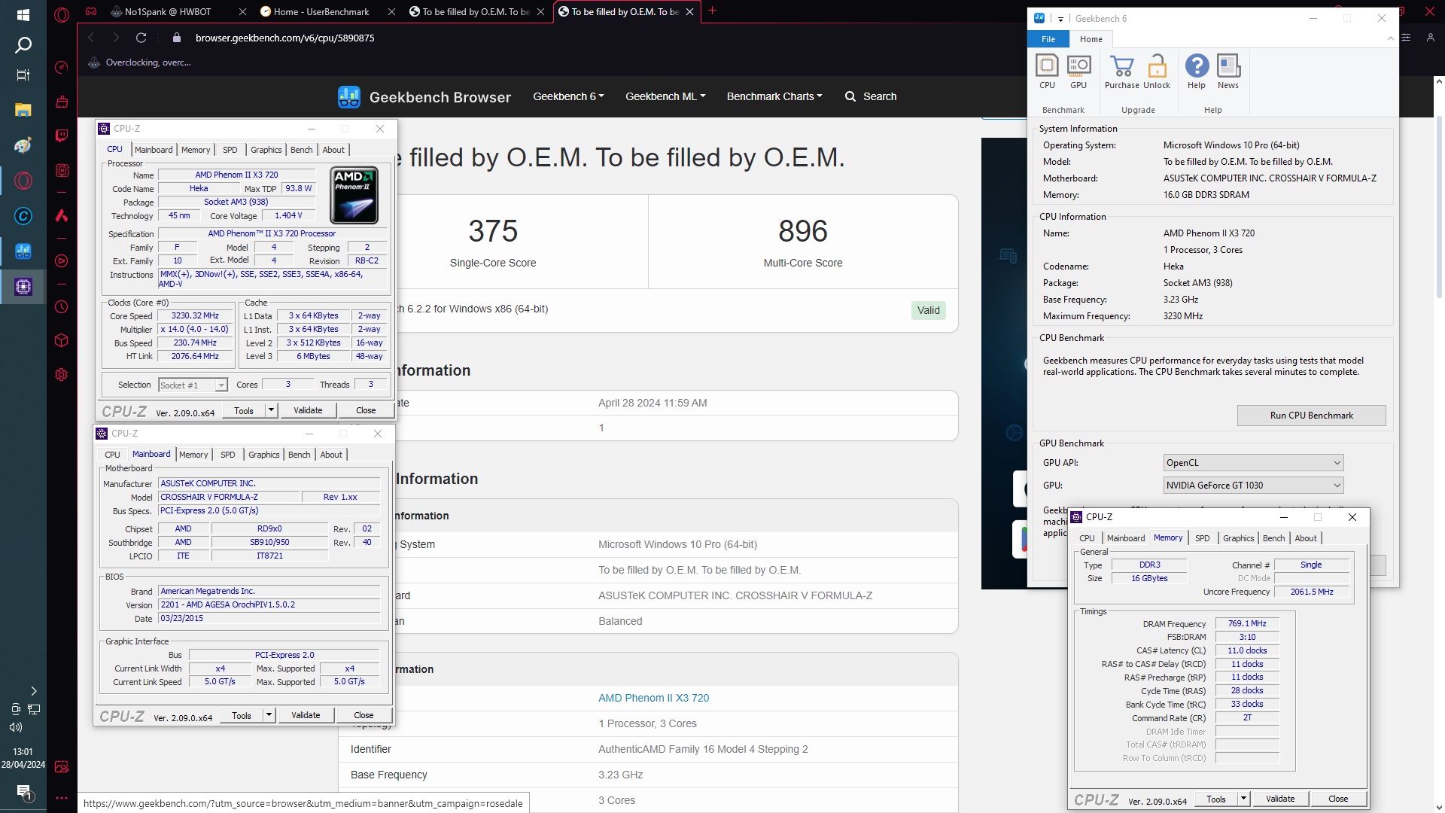Open the Geekbench 6 navigation dropdown
This screenshot has height=813, width=1445.
click(x=568, y=96)
